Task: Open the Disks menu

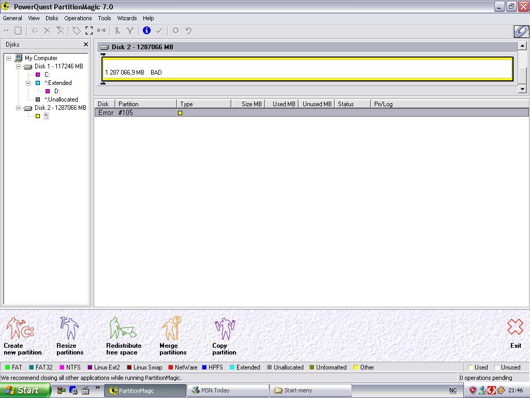Action: pyautogui.click(x=52, y=18)
